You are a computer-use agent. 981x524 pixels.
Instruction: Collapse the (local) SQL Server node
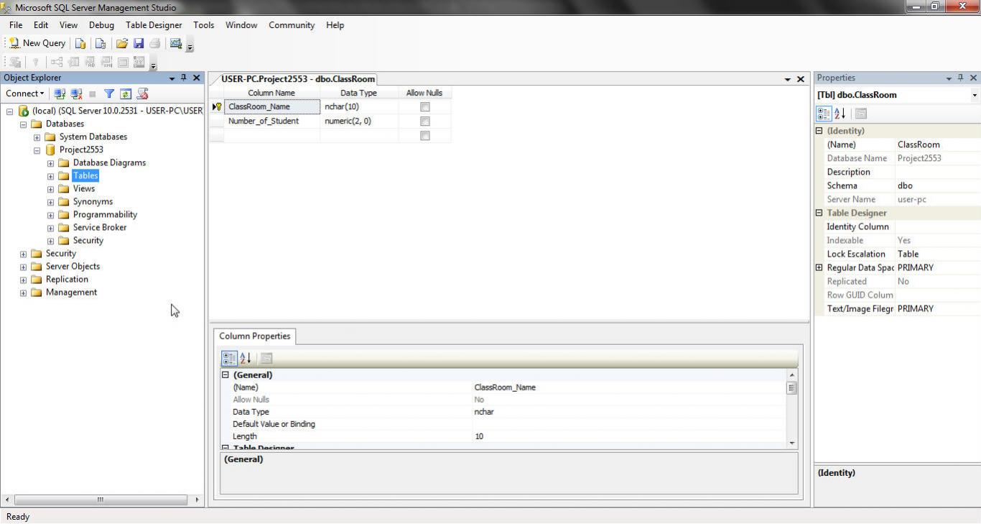pyautogui.click(x=9, y=111)
